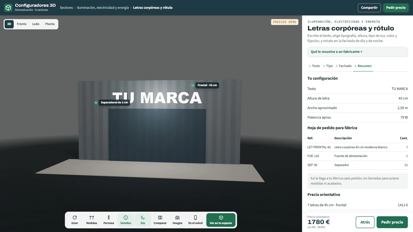Toggle the Detalles info tool
This screenshot has width=413, height=232.
point(126,220)
